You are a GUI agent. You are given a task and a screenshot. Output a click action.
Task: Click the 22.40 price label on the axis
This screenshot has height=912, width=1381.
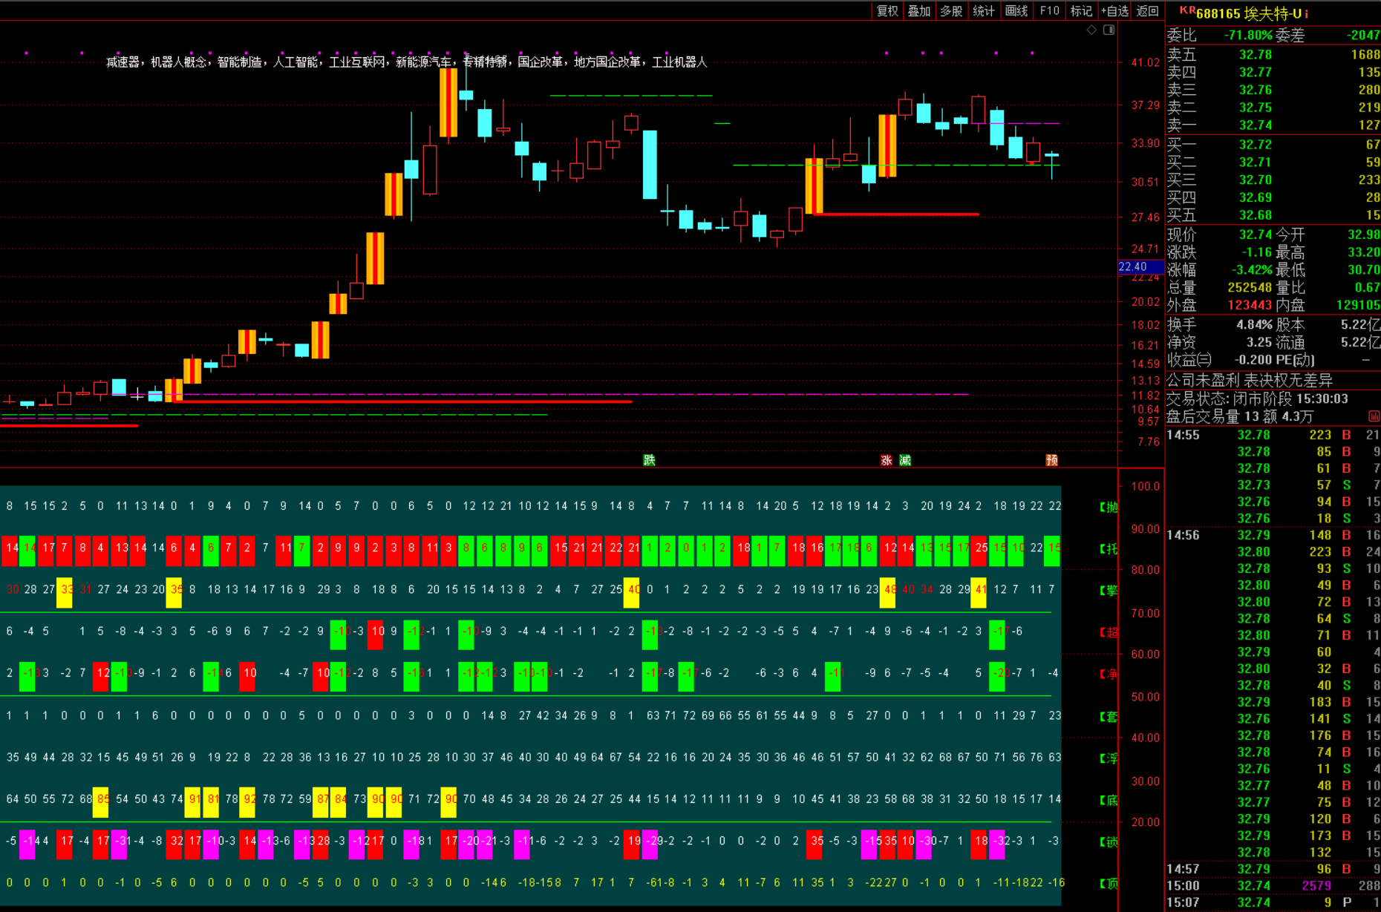1133,267
